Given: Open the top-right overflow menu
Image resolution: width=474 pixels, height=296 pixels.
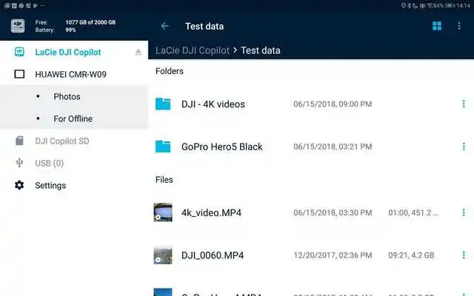Looking at the screenshot, I should [459, 26].
